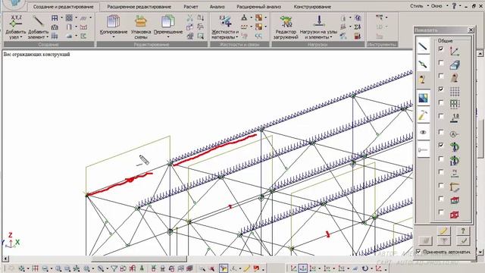Screen dimensions: 485x273
Task: Switch to the Расширенное редактирование tab
Action: pyautogui.click(x=139, y=7)
